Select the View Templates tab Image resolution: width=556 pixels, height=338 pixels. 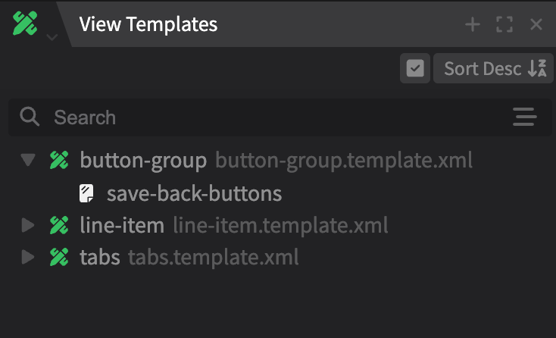click(x=148, y=24)
